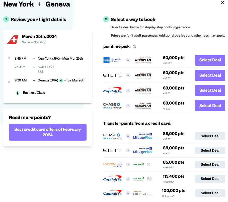This screenshot has width=228, height=202.
Task: Click the TAP Miles&Go logo
Action: [x=143, y=193]
